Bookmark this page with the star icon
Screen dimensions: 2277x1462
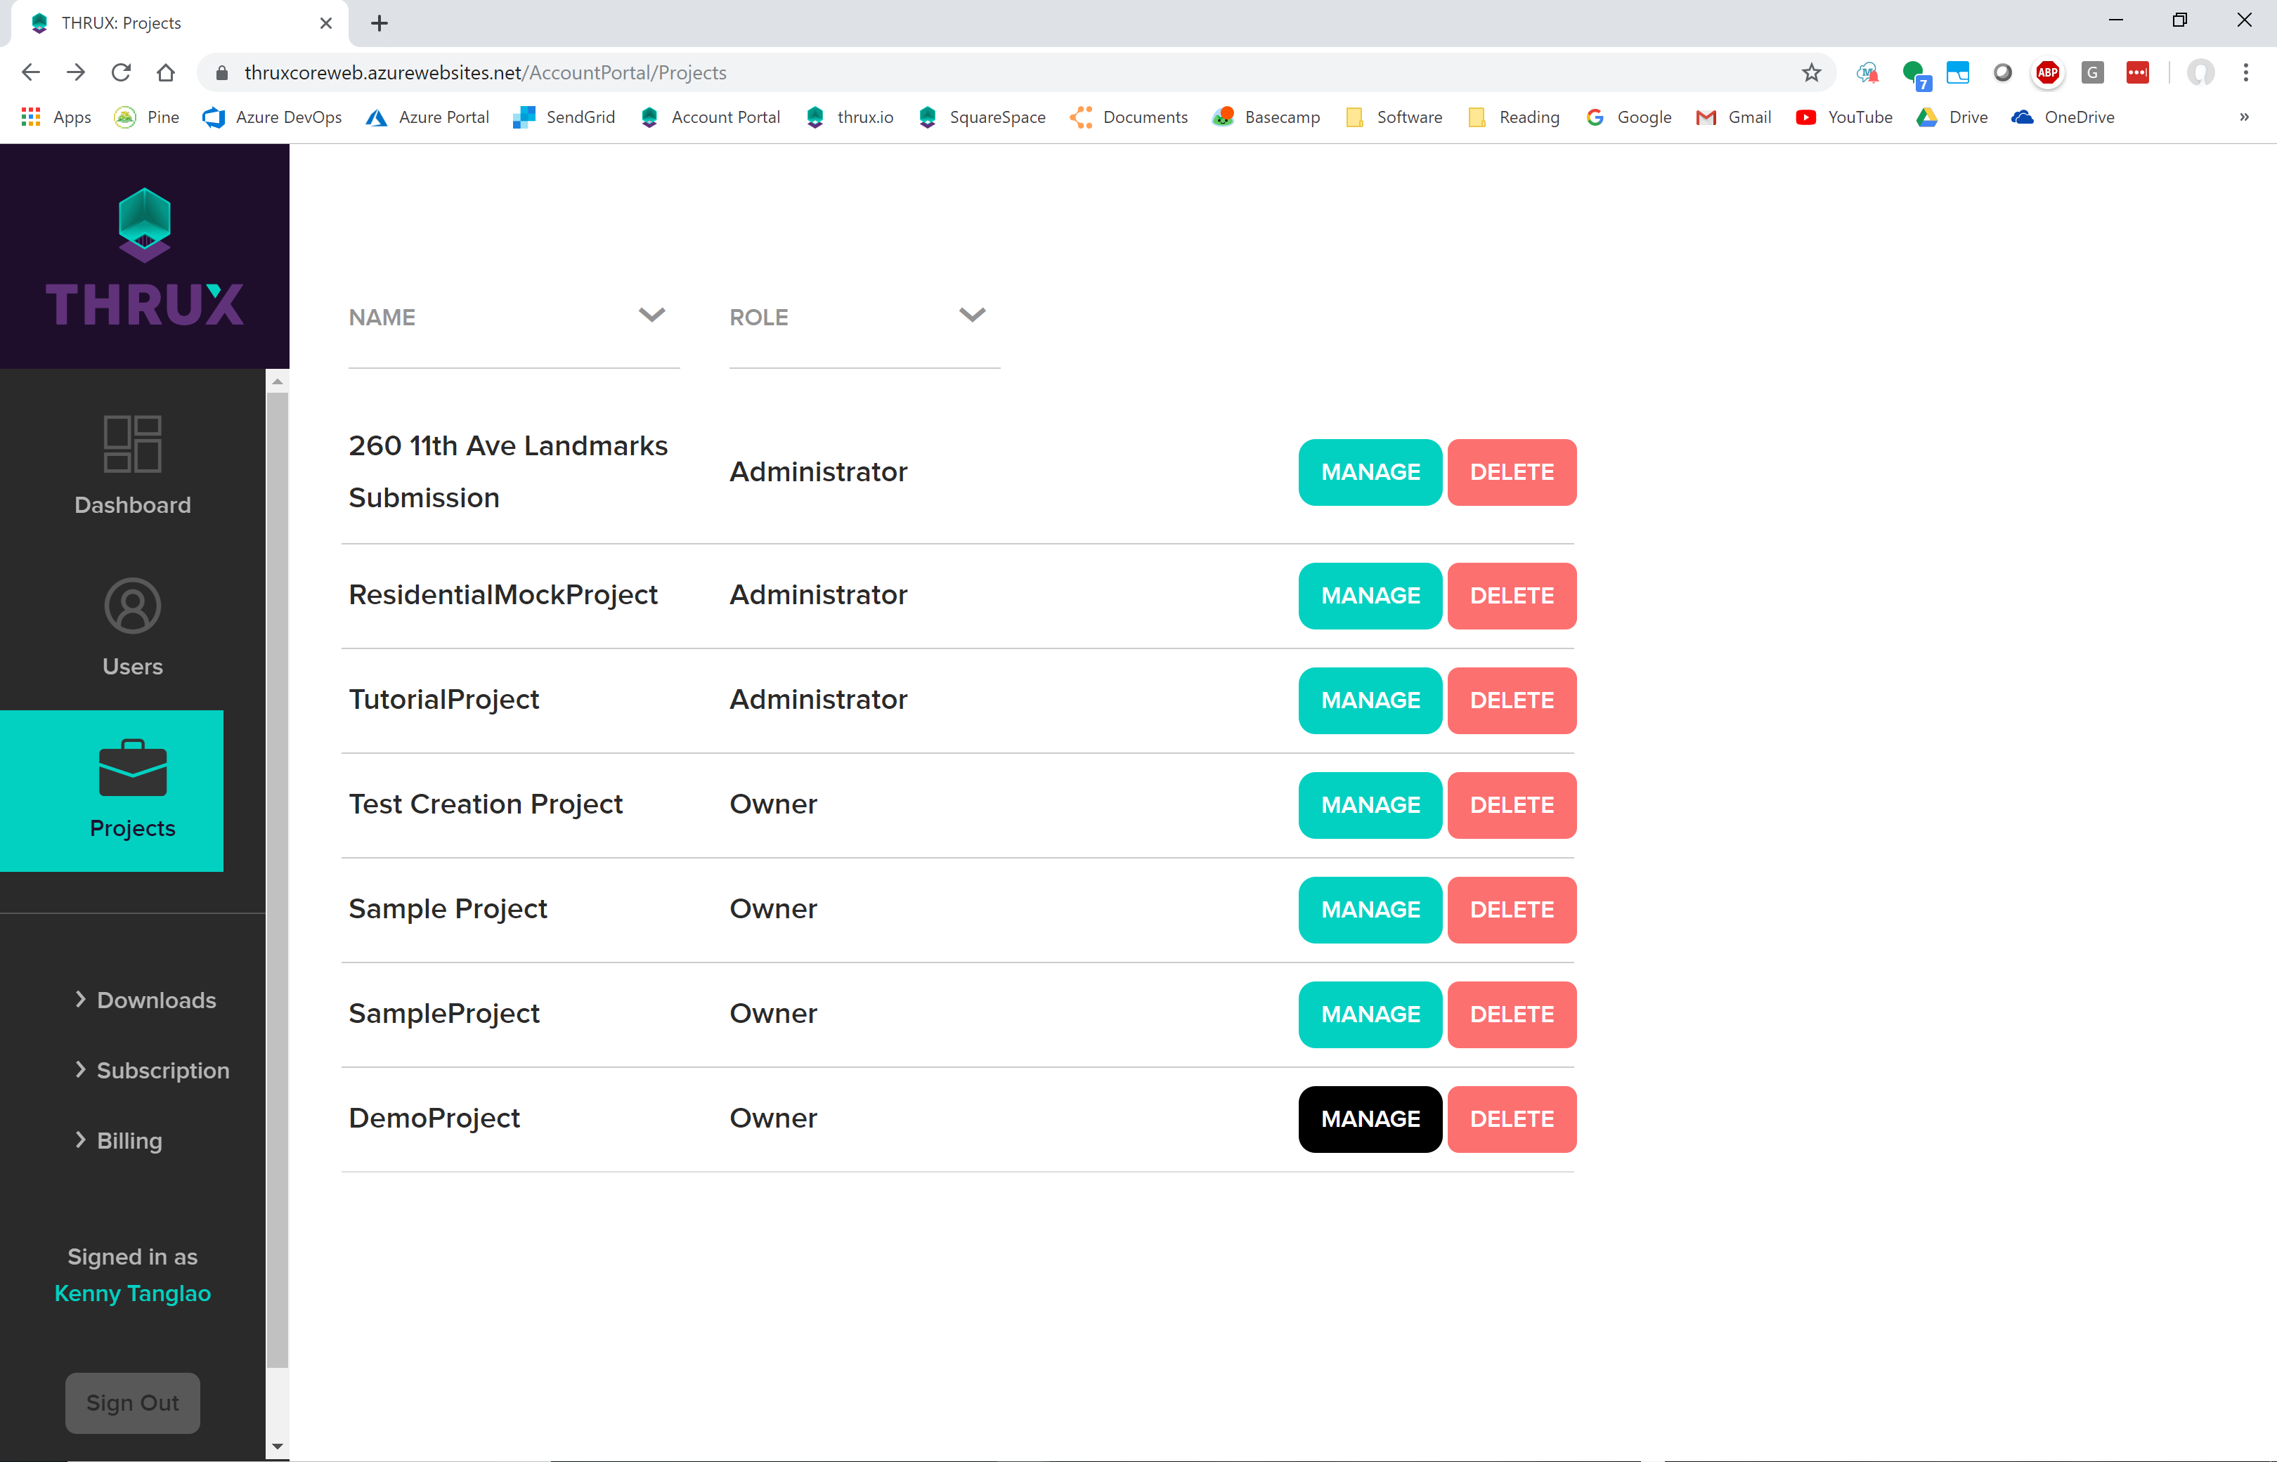coord(1811,72)
